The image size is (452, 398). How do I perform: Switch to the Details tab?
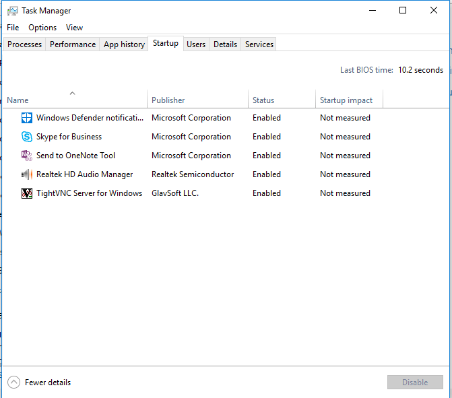(x=225, y=44)
